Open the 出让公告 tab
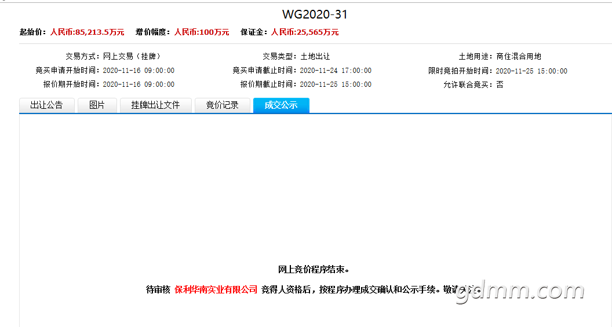 click(47, 105)
